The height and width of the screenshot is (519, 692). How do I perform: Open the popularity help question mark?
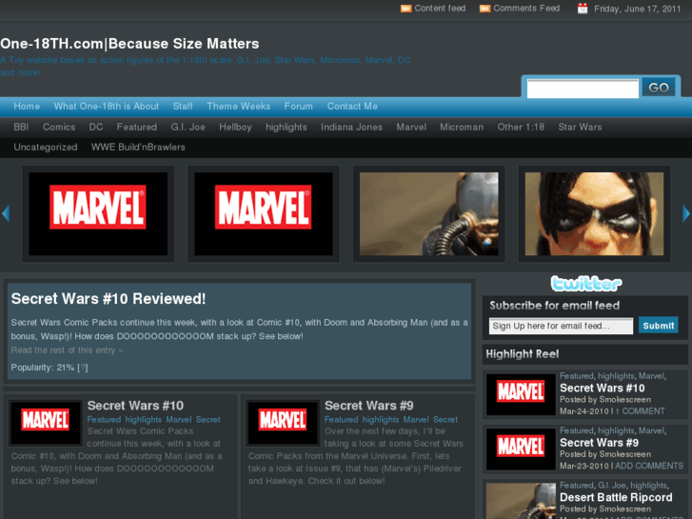83,368
